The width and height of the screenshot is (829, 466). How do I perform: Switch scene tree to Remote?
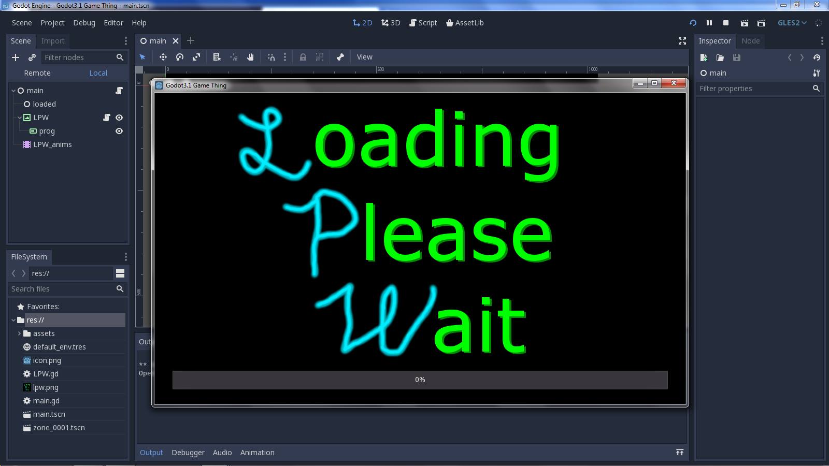(37, 73)
